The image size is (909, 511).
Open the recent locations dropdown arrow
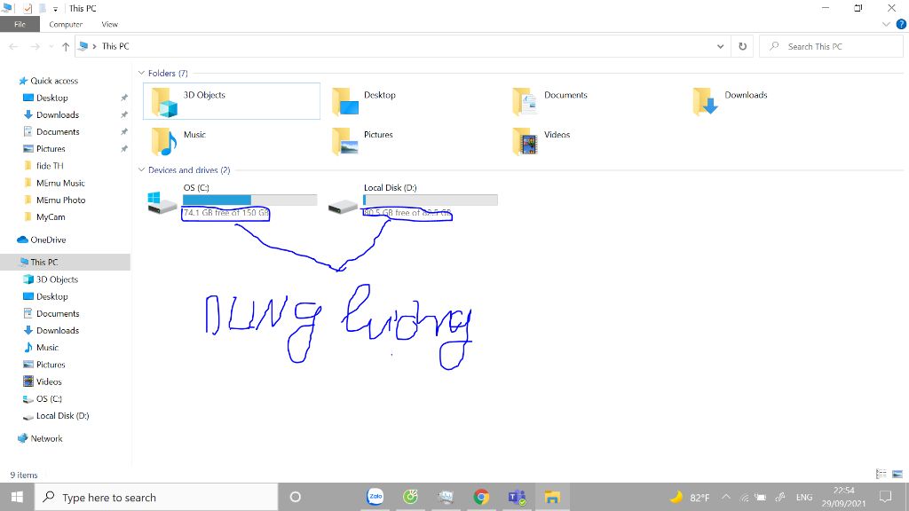[x=51, y=46]
